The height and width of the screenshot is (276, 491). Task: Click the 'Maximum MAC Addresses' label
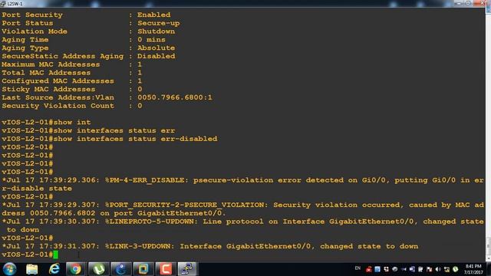51,64
